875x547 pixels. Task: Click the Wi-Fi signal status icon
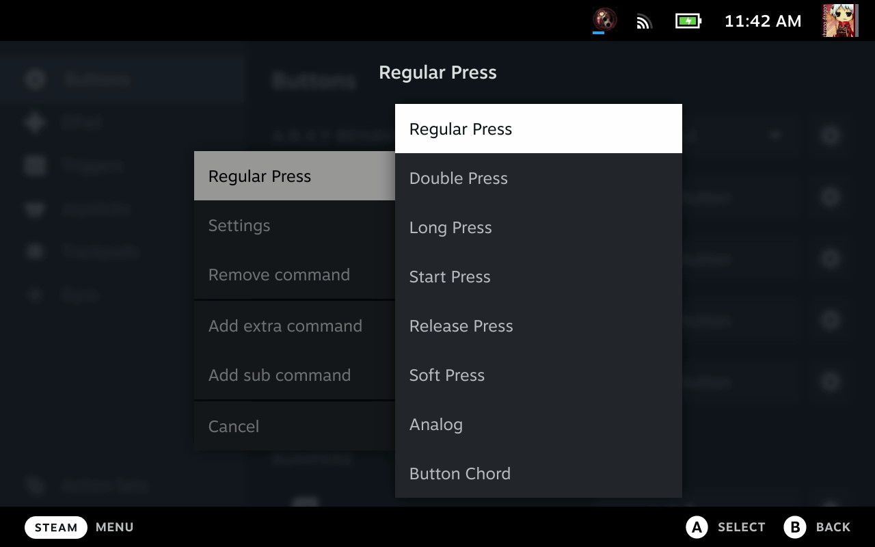(x=644, y=21)
